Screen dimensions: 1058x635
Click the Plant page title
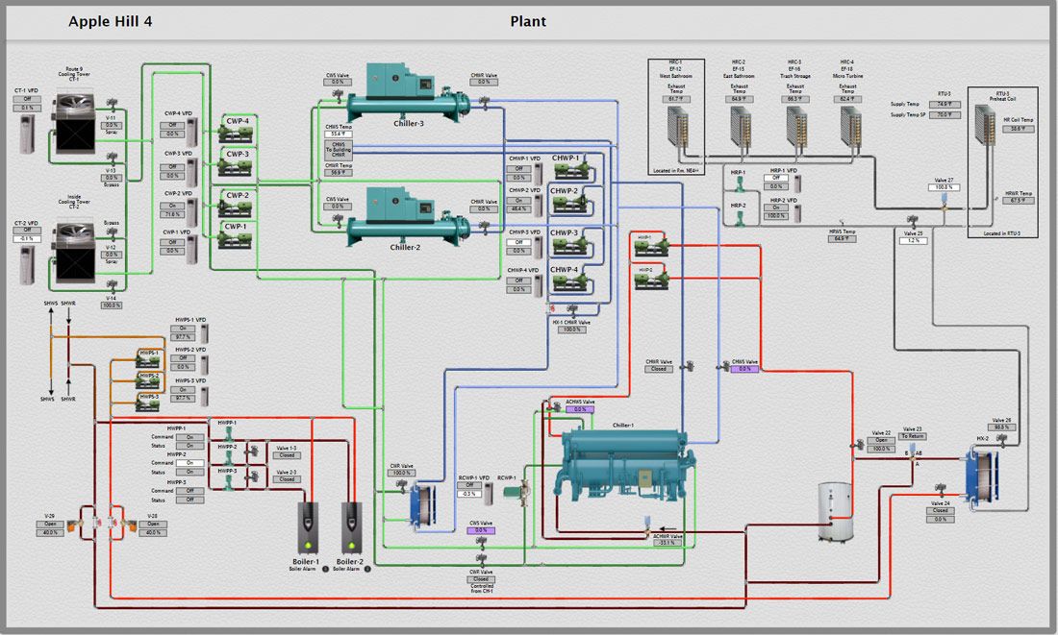[528, 21]
